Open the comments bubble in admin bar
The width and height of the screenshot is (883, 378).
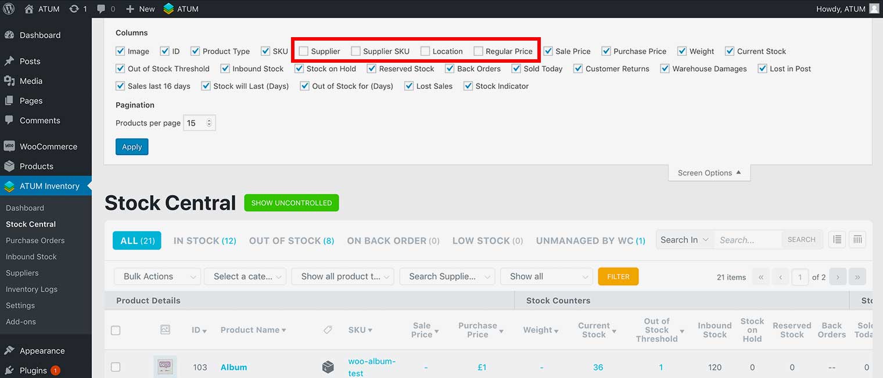click(x=102, y=9)
